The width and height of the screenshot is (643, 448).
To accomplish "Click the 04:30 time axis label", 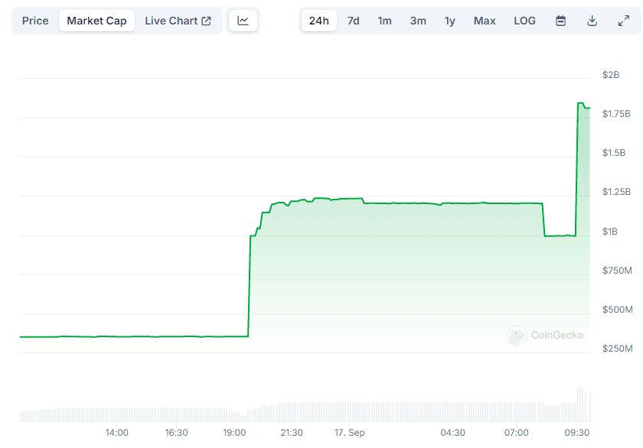I will [452, 433].
